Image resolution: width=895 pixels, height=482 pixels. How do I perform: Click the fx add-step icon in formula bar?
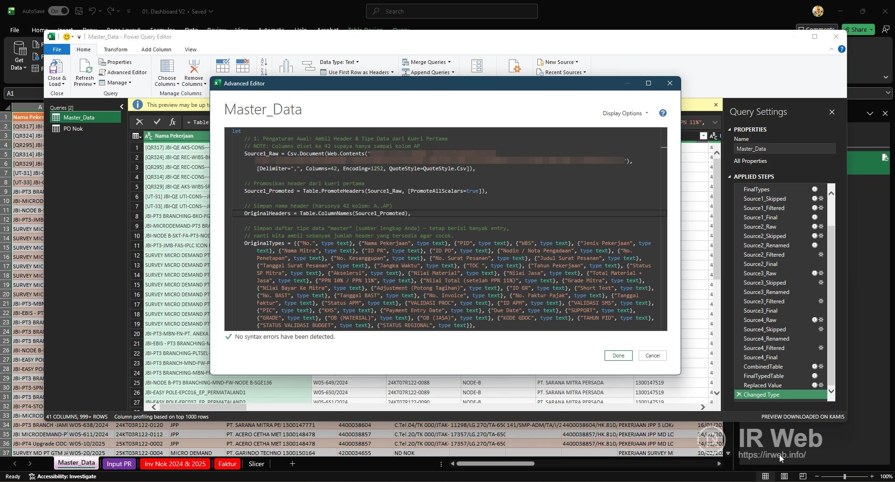coord(173,122)
